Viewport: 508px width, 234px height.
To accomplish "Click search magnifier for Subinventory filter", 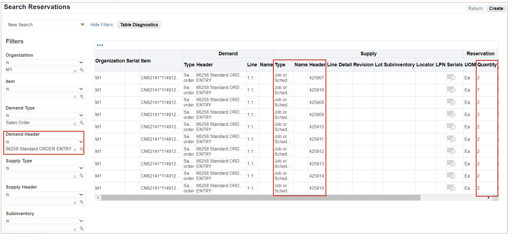I will 82,228.
